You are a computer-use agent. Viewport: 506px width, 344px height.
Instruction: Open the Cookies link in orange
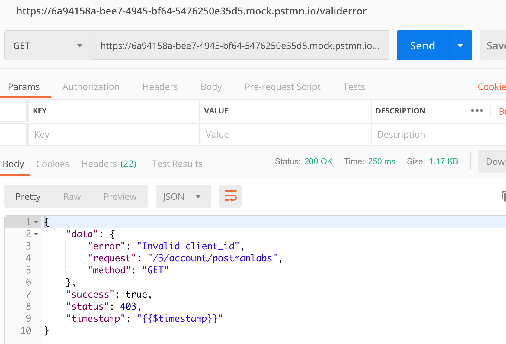[492, 87]
